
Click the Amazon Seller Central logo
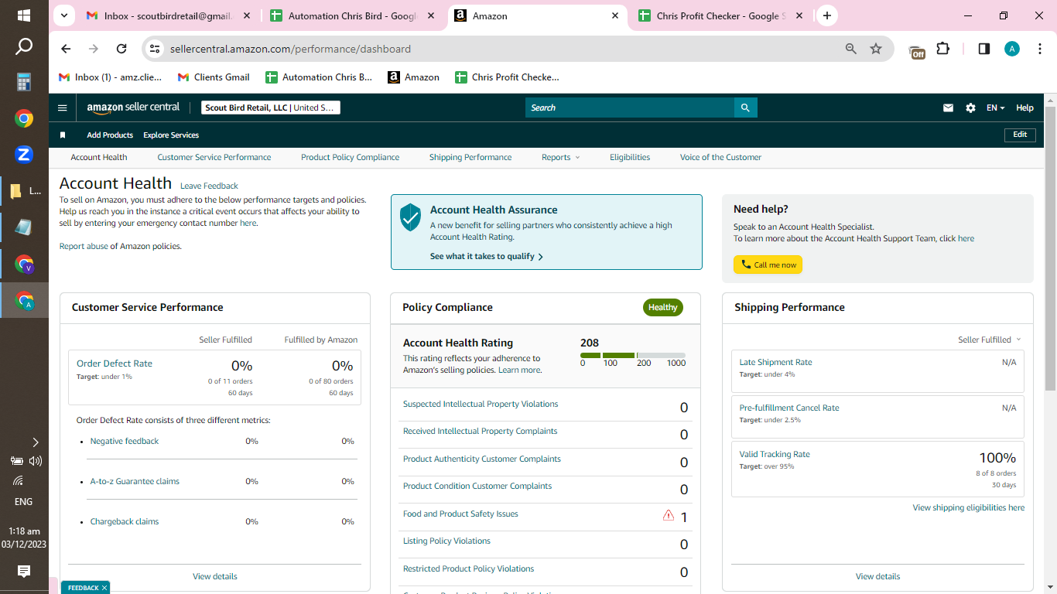click(133, 108)
